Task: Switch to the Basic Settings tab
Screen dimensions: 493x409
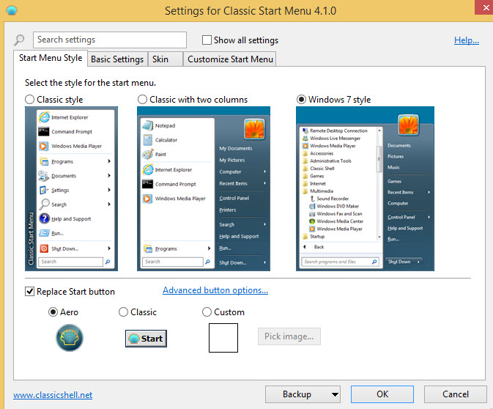Action: click(x=117, y=59)
